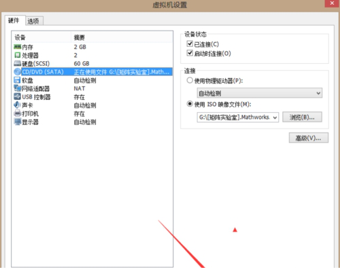Click the display (显示器) monitor icon
This screenshot has height=278, width=340.
[18, 122]
